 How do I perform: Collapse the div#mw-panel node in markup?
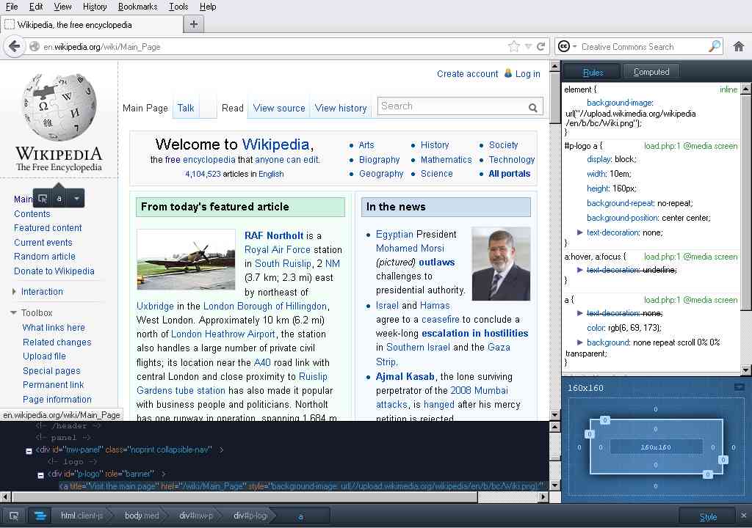click(x=29, y=450)
